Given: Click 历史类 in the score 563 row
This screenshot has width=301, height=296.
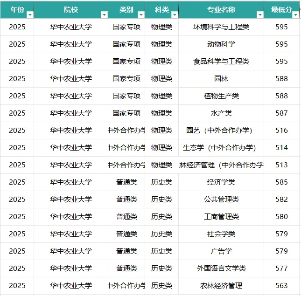Looking at the screenshot, I should click(161, 286).
